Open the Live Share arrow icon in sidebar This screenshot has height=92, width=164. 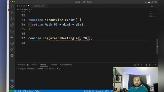pos(12,49)
